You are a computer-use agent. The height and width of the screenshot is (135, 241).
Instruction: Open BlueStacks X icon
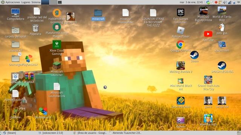(x=43, y=111)
